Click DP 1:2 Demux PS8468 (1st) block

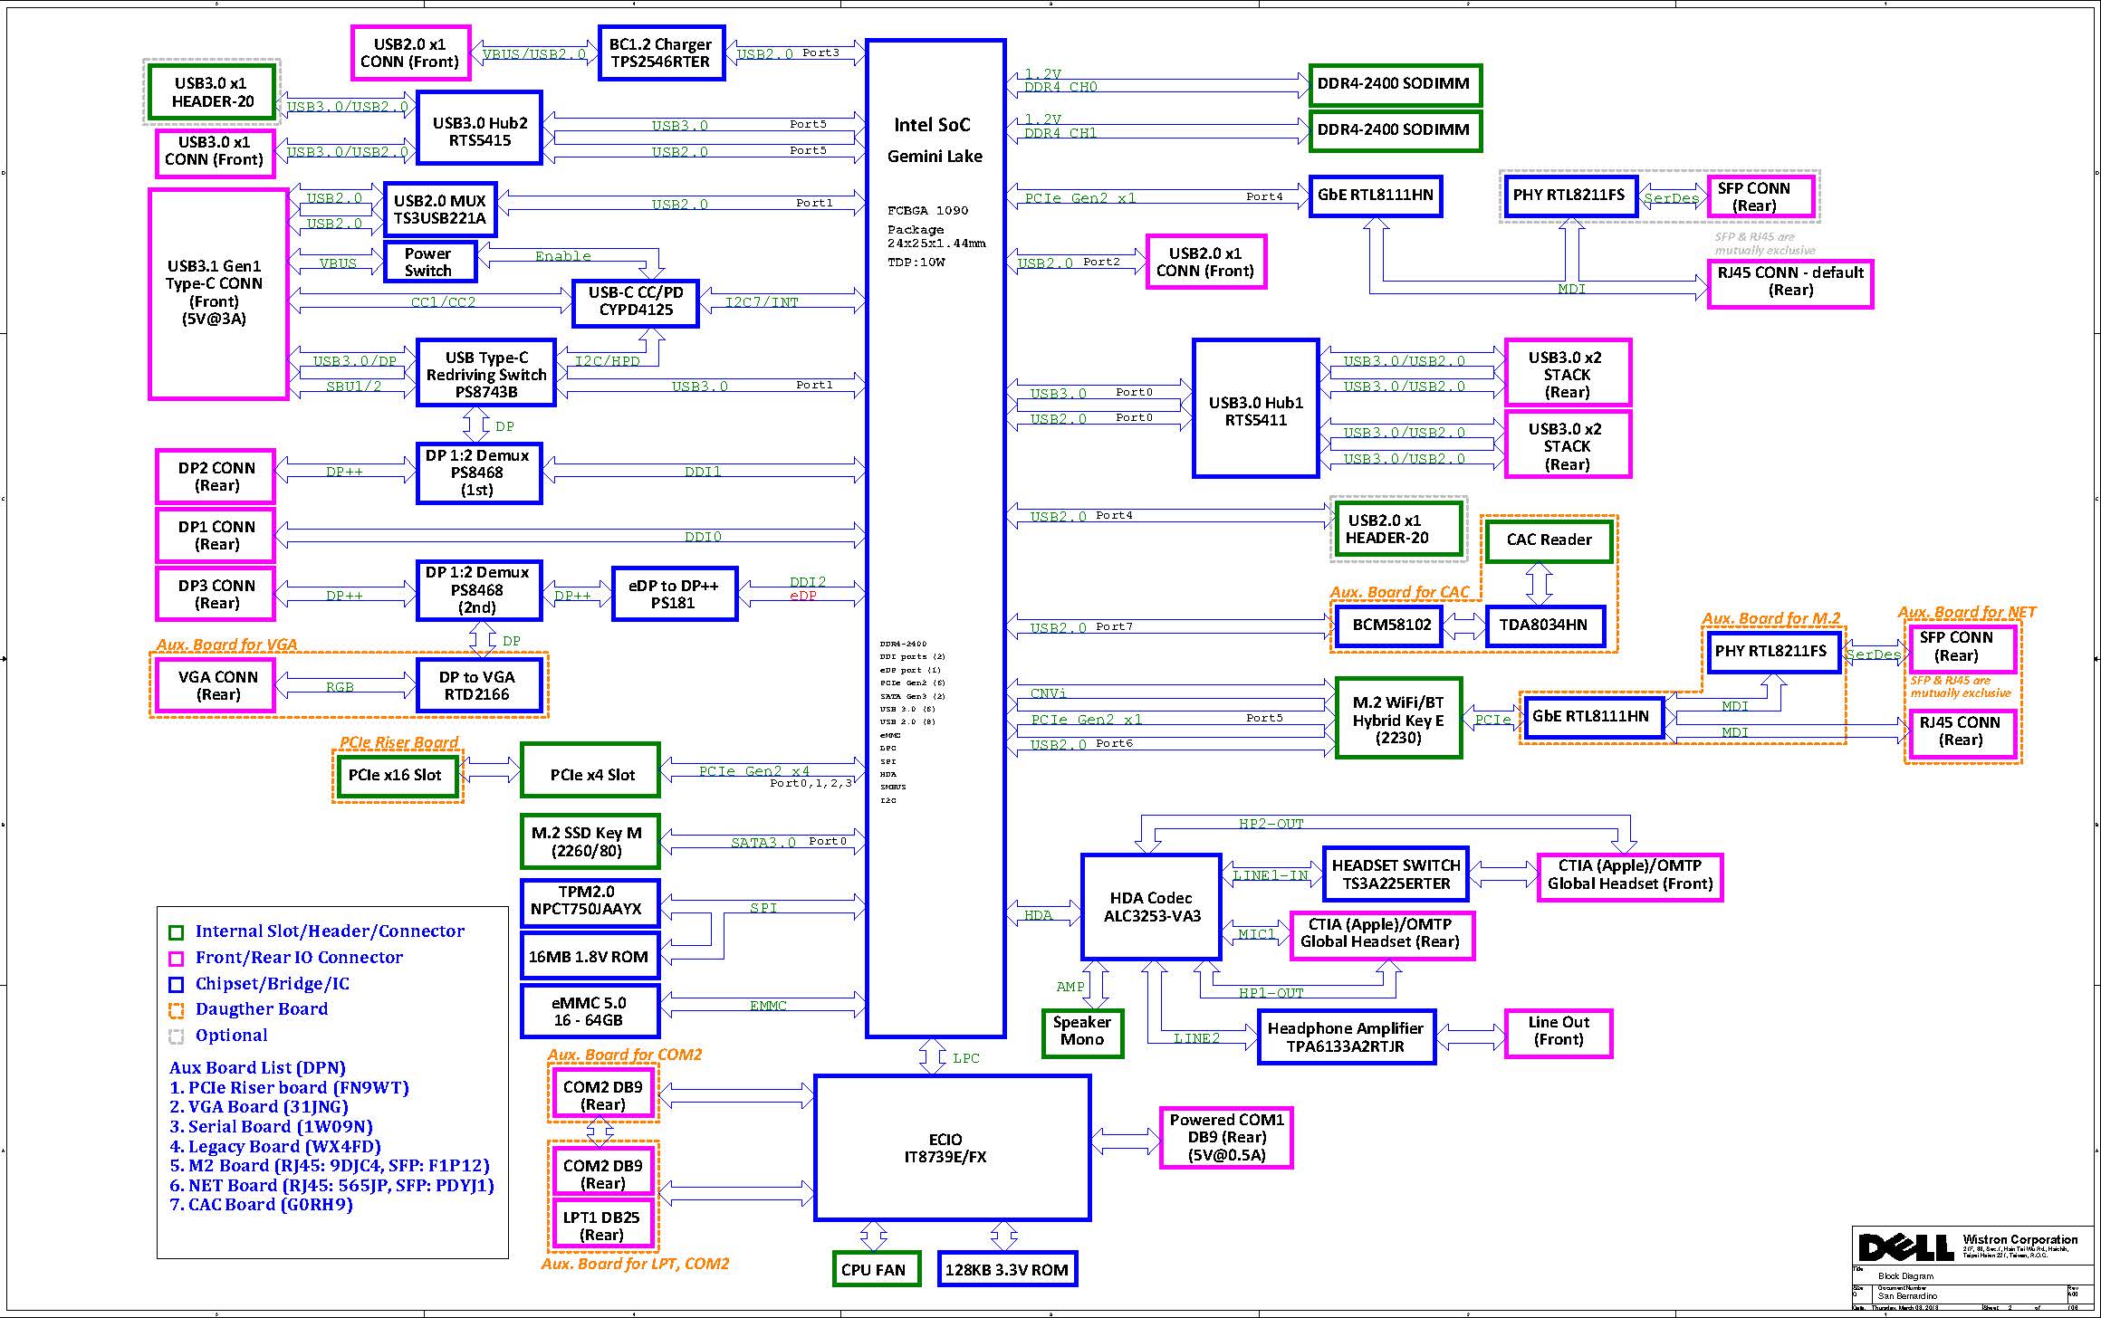479,473
